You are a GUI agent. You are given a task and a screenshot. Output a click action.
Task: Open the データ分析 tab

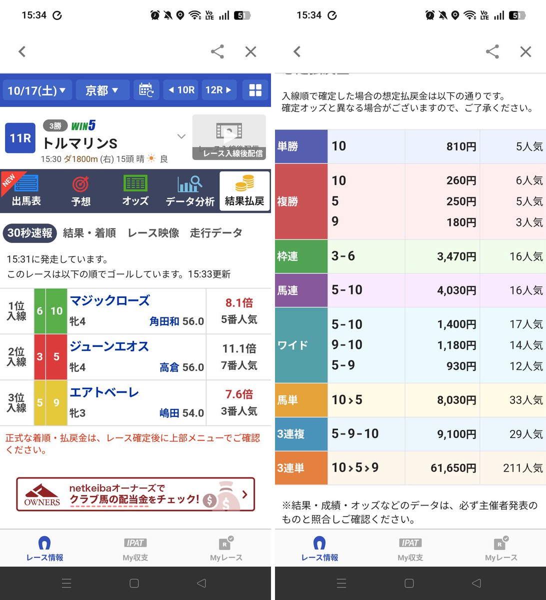[x=190, y=191]
